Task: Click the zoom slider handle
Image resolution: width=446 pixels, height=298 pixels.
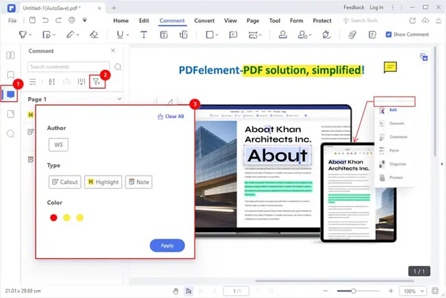Action: 353,291
